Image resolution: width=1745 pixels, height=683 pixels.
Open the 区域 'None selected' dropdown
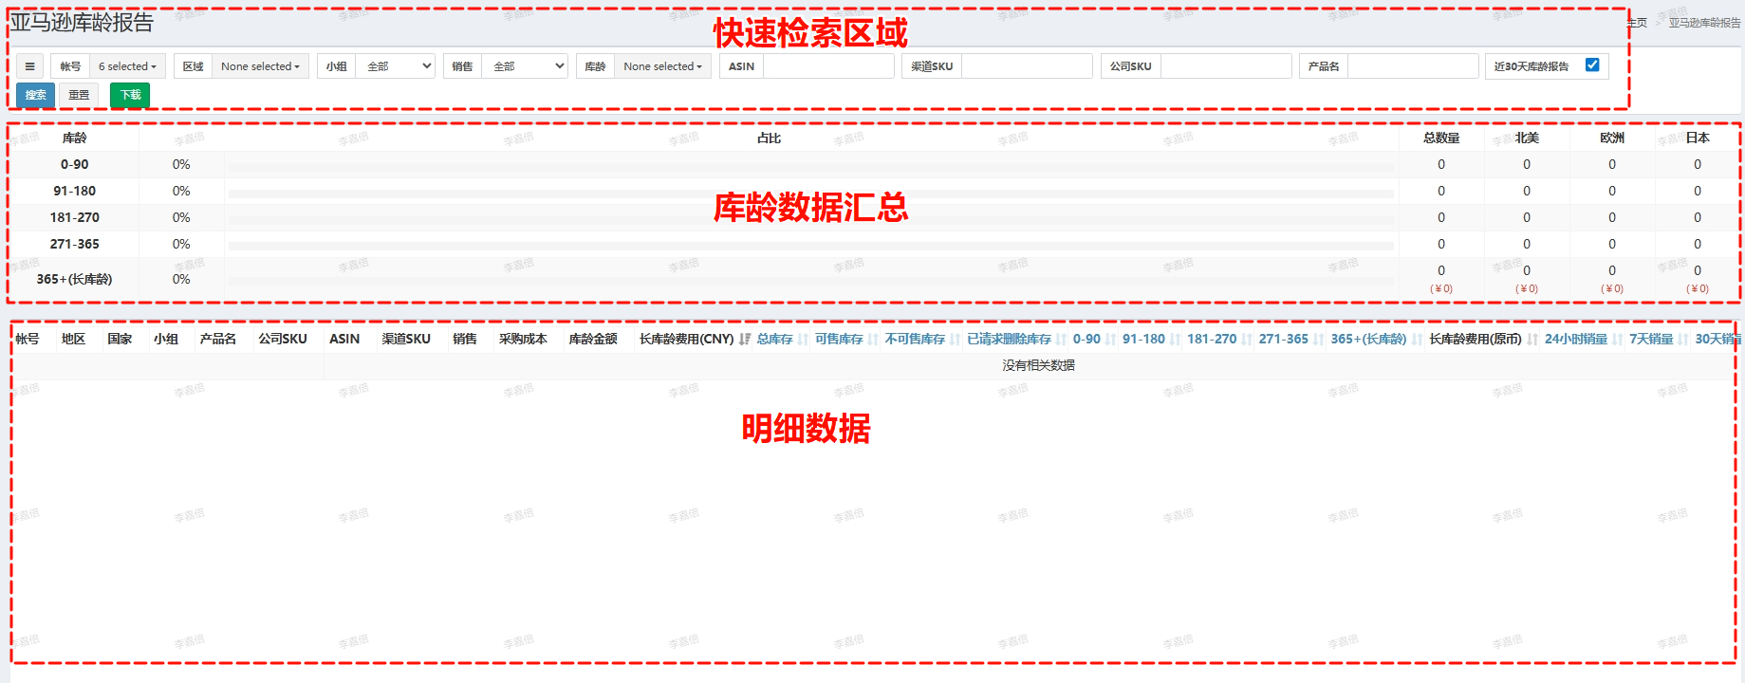tap(260, 66)
